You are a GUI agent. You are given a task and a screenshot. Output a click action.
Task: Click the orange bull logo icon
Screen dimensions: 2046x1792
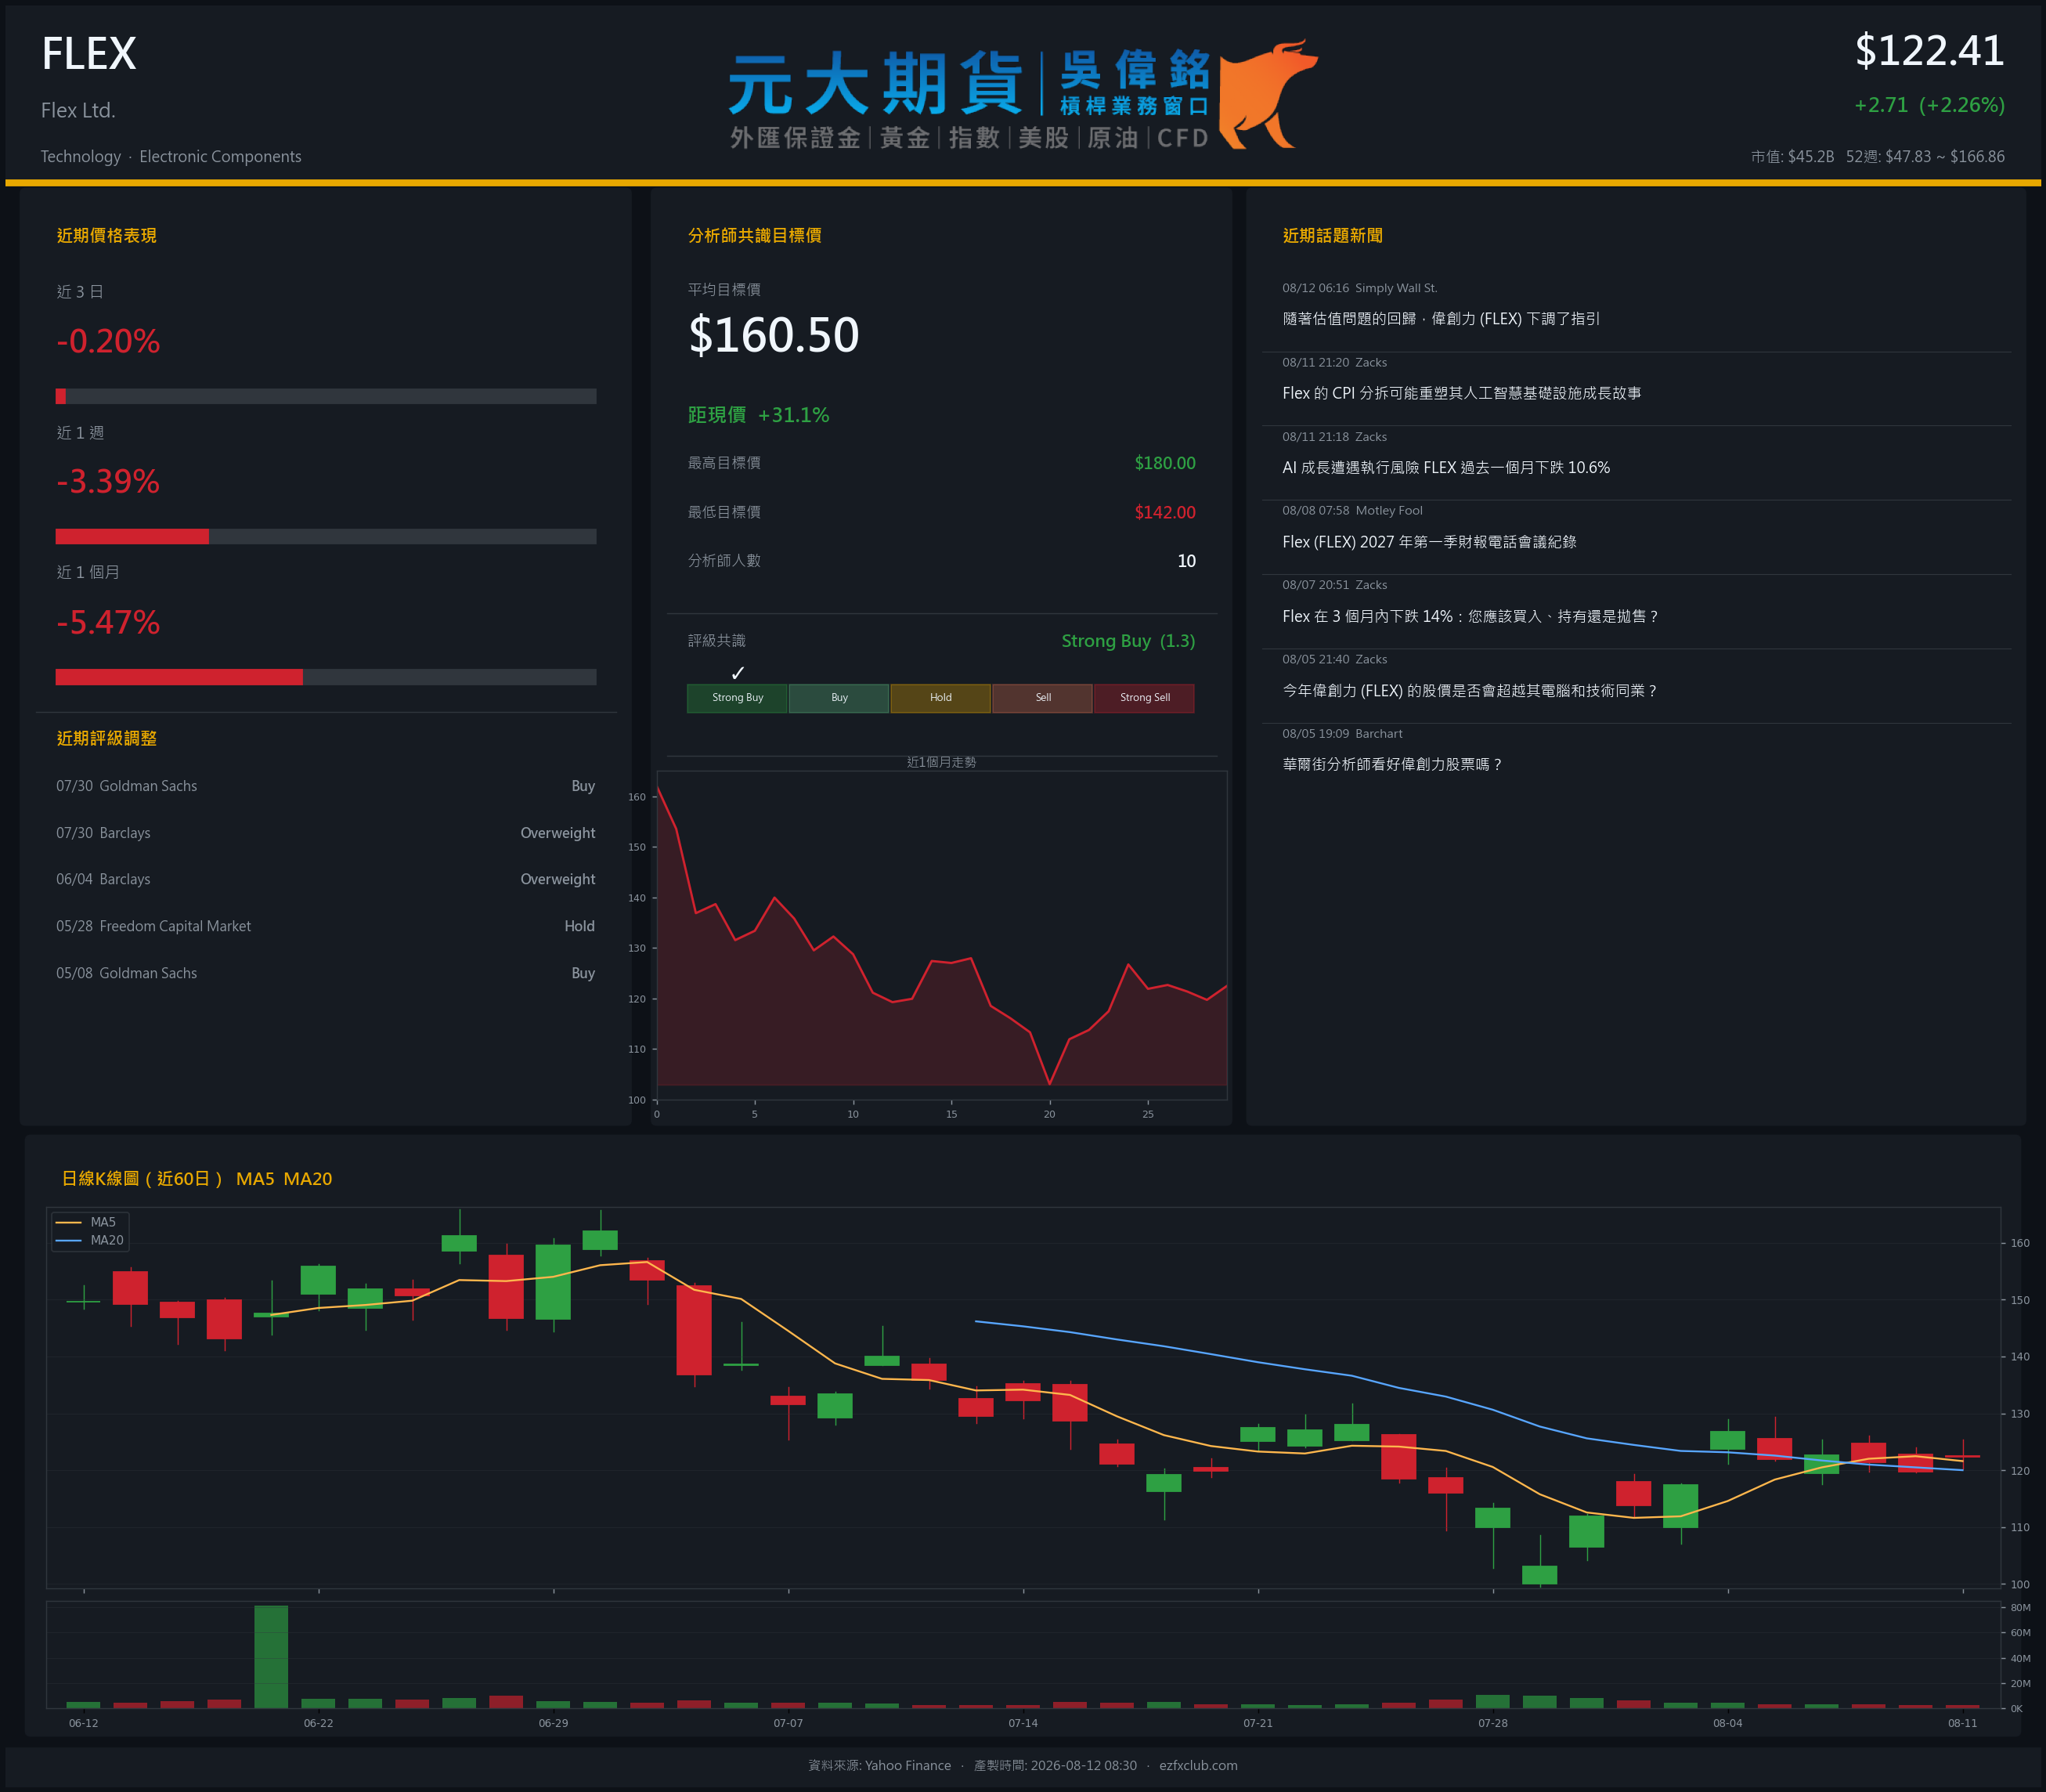tap(1268, 94)
